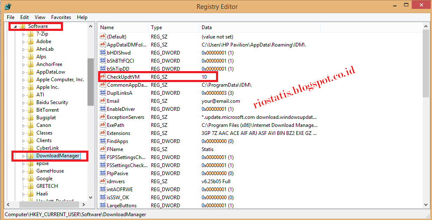Screen dimensions: 432x220
Task: Open the File menu
Action: [x=11, y=17]
